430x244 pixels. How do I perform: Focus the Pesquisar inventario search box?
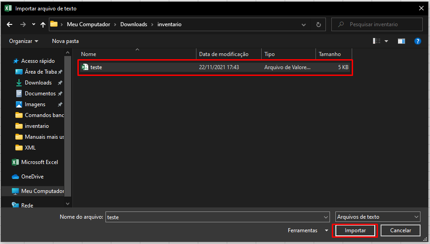click(377, 24)
